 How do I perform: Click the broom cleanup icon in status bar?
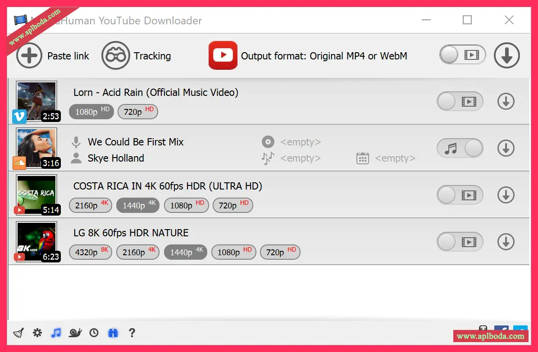click(x=18, y=333)
